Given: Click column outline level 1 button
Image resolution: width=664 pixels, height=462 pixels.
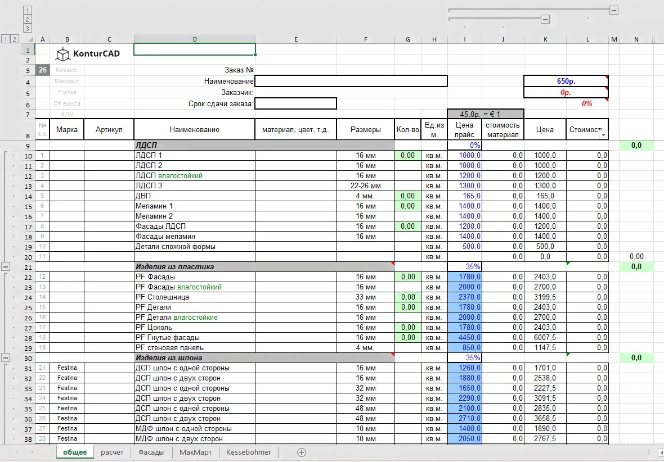Looking at the screenshot, I should 28,10.
